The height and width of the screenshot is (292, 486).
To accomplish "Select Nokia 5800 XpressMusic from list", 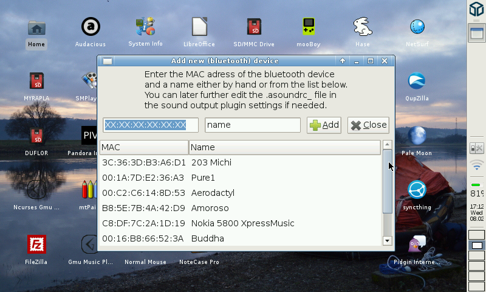I will (240, 223).
